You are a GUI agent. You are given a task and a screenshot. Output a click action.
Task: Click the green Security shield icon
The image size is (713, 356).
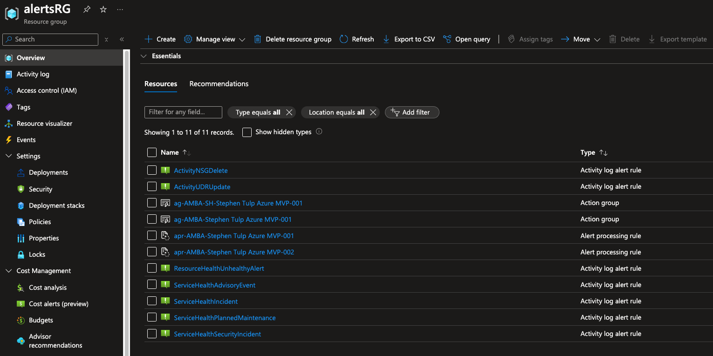(21, 189)
